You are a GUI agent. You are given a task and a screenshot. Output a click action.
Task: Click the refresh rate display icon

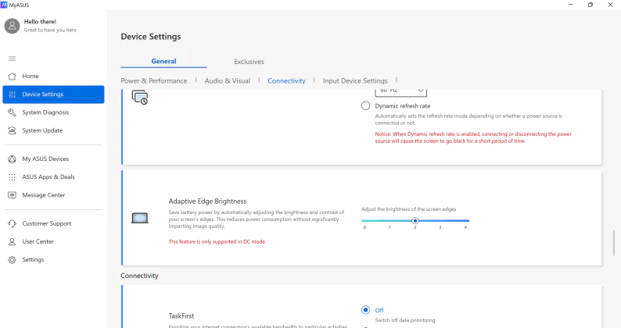click(x=140, y=98)
